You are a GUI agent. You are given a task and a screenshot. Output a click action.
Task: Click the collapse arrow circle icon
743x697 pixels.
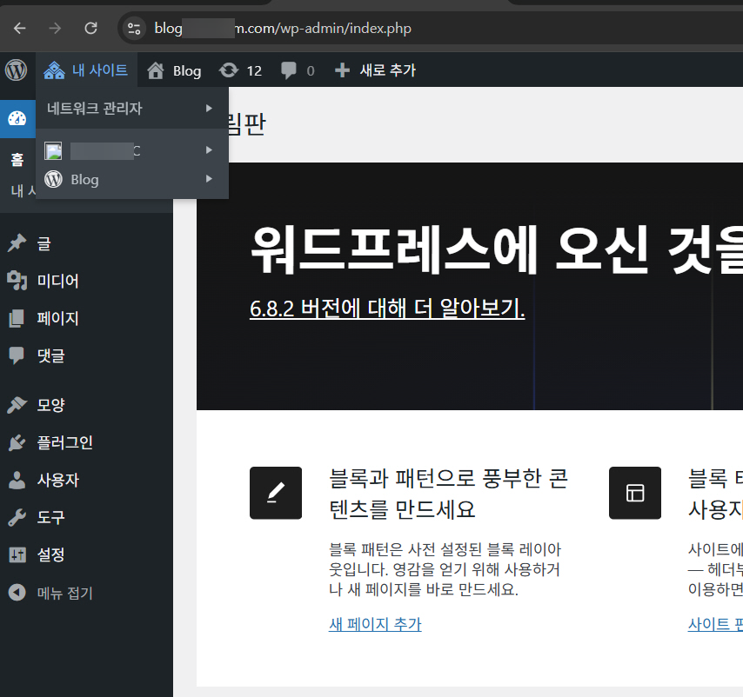(x=17, y=593)
